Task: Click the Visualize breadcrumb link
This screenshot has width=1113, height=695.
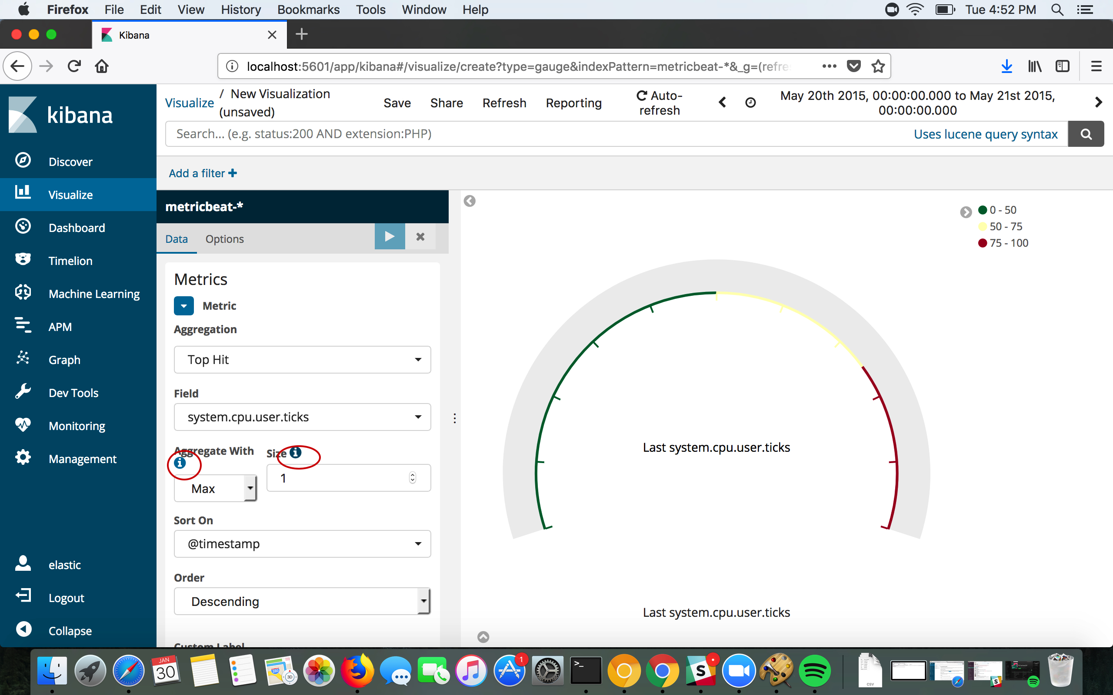Action: coord(190,103)
